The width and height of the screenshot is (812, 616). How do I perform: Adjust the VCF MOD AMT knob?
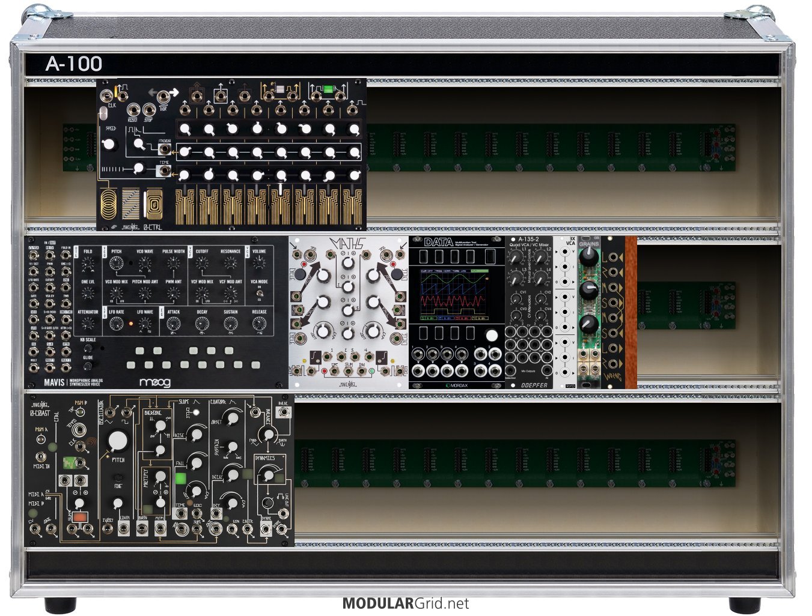click(x=230, y=294)
